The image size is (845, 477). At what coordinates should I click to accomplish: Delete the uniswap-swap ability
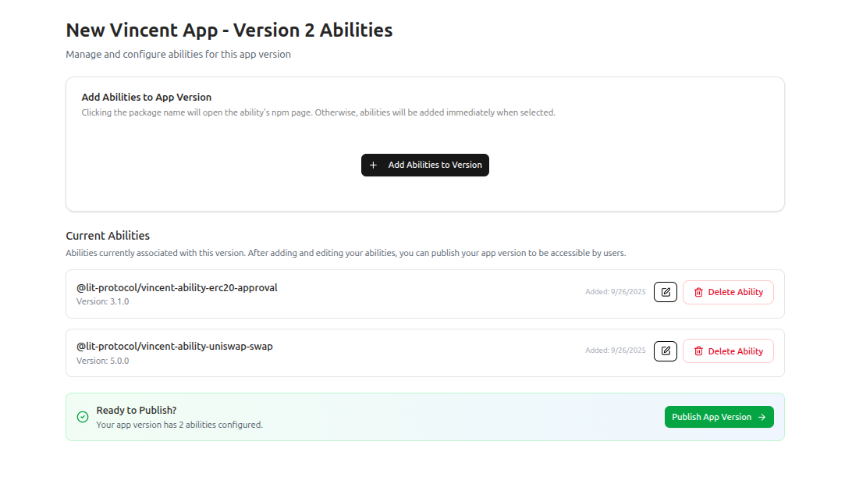728,351
